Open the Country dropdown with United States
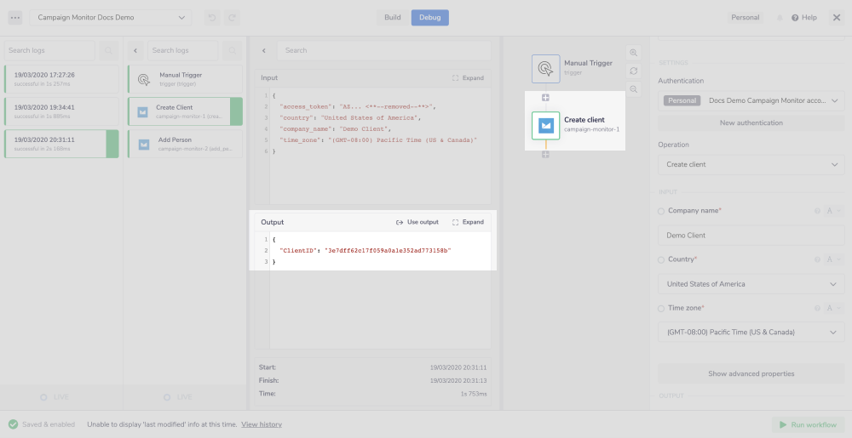 coord(751,284)
